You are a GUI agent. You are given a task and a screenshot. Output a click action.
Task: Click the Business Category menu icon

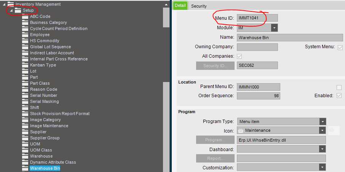[x=25, y=23]
